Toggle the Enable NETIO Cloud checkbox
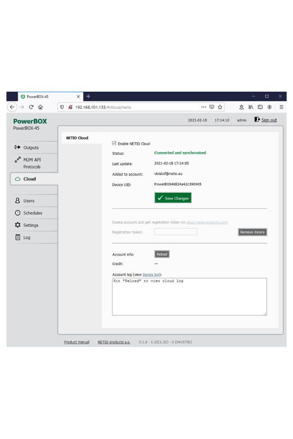The width and height of the screenshot is (293, 439). pyautogui.click(x=114, y=144)
